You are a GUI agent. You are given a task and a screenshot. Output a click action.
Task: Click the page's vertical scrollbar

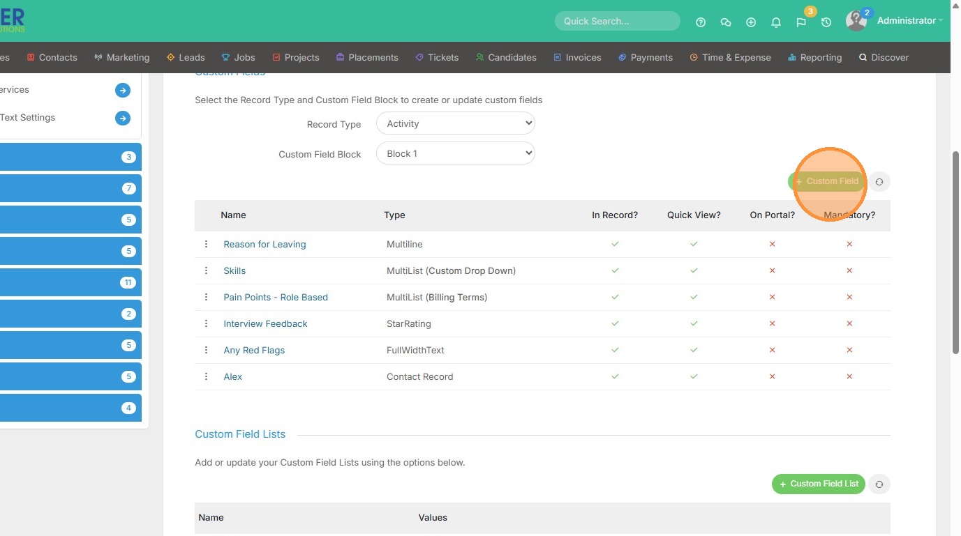pos(955,251)
